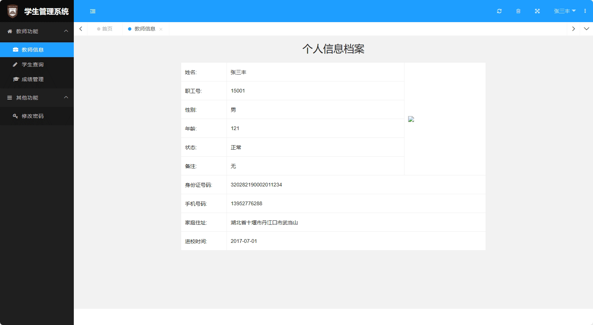This screenshot has height=325, width=593.
Task: Click the refresh icon in header
Action: tap(499, 11)
